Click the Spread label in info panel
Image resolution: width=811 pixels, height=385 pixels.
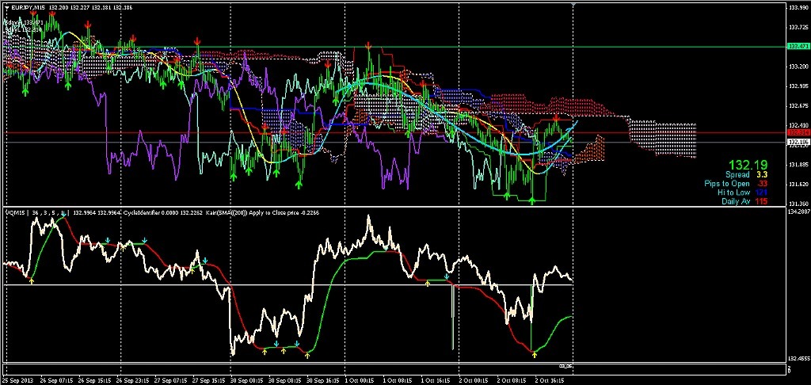737,175
